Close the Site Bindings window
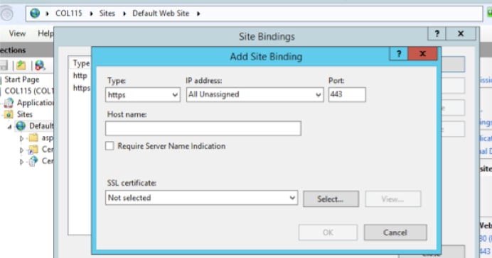Screen dimensions: 492x258 click(461, 33)
